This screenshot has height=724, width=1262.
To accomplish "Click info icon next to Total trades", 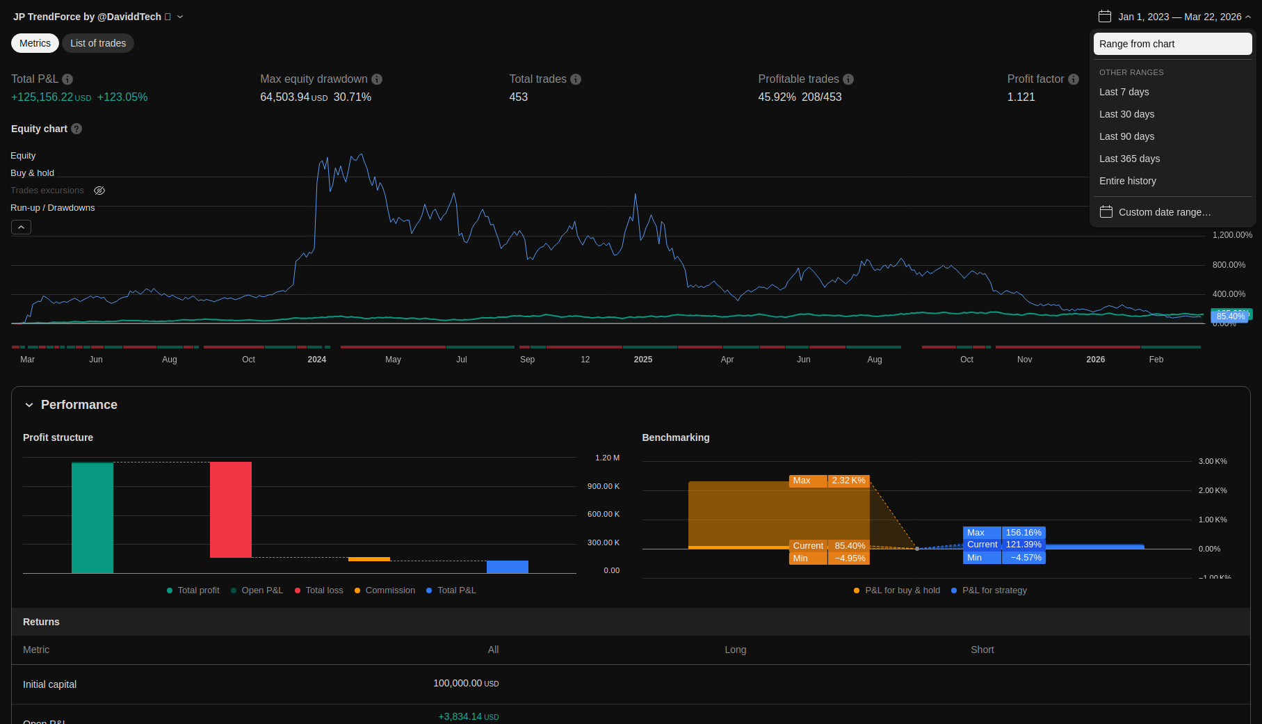I will pyautogui.click(x=576, y=79).
